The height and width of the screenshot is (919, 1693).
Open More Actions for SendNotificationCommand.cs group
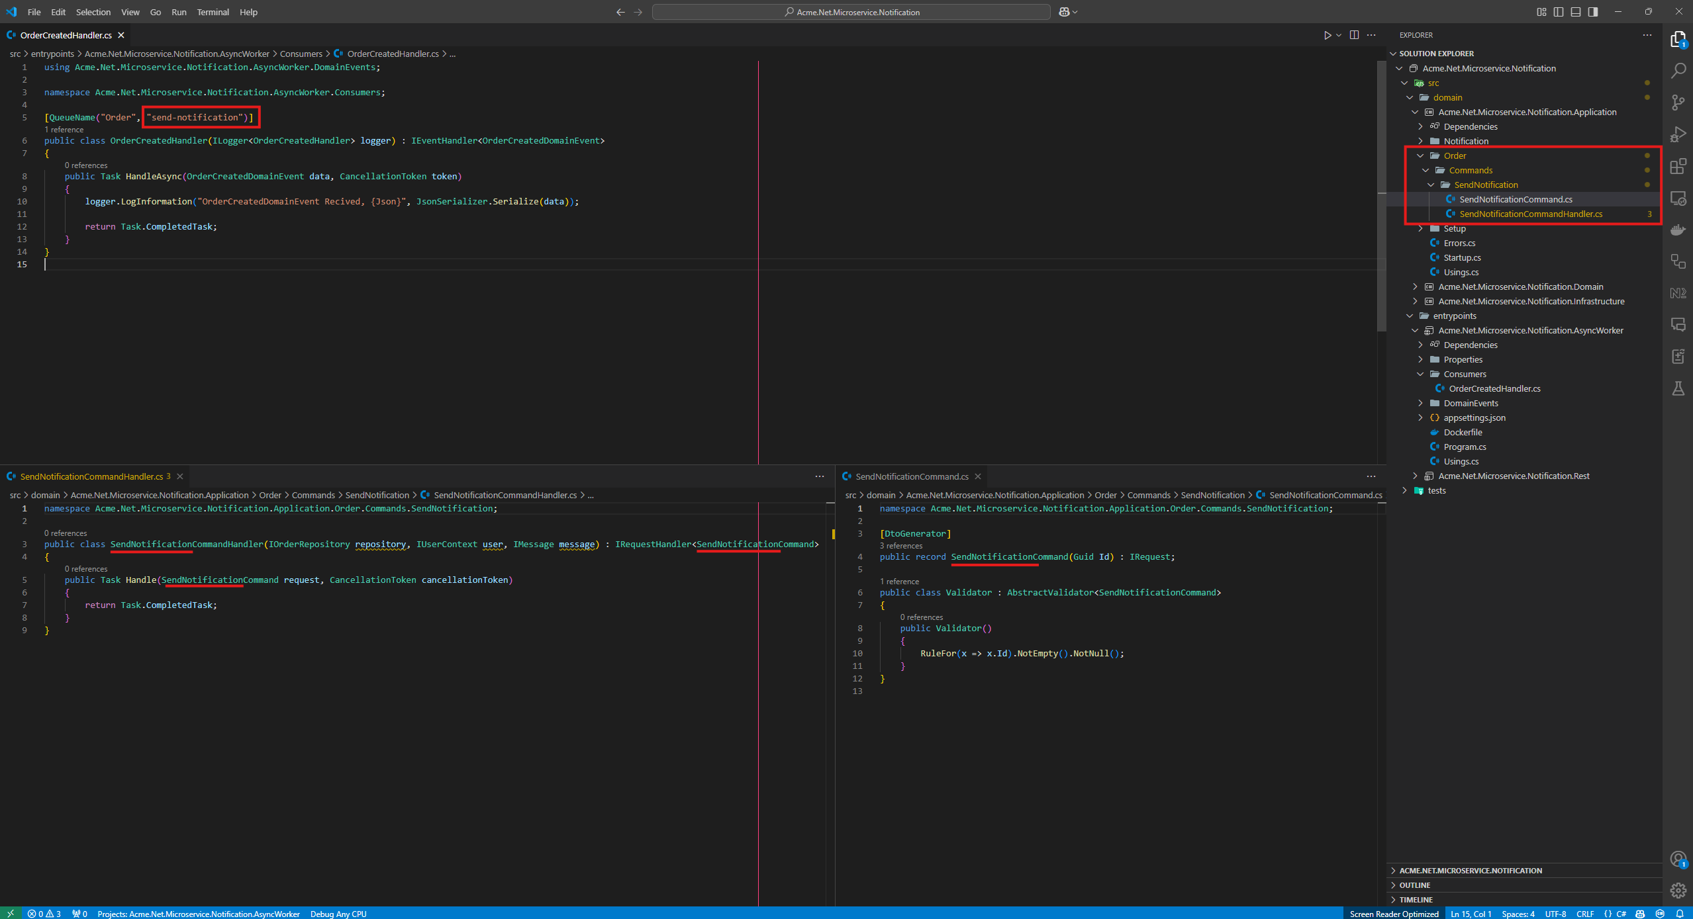(1371, 476)
